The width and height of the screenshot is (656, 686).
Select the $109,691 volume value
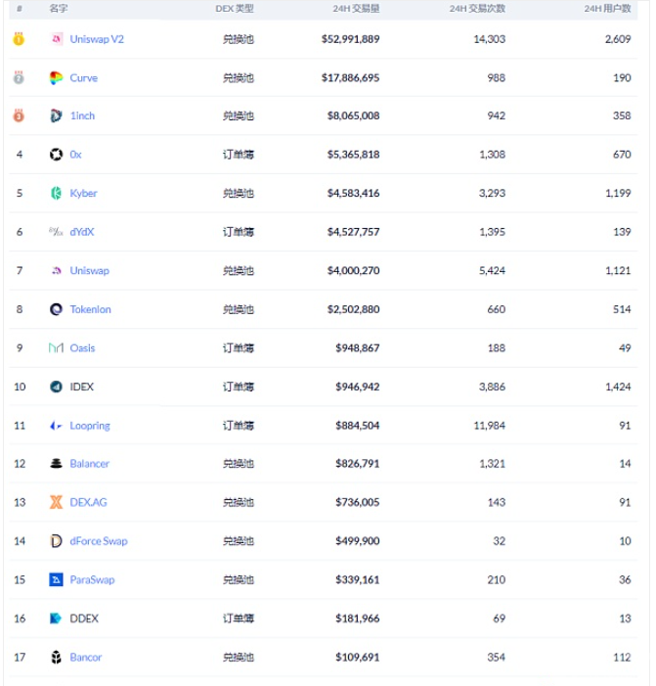pos(358,657)
